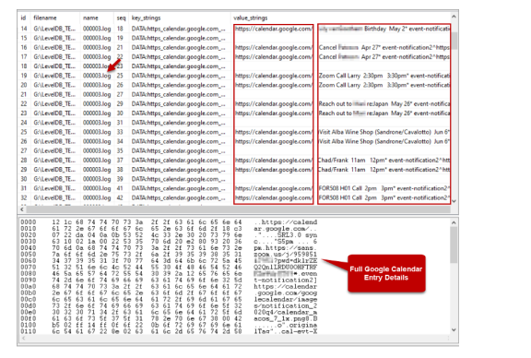Click the id cell 32 in the last row
The height and width of the screenshot is (358, 531).
point(24,197)
